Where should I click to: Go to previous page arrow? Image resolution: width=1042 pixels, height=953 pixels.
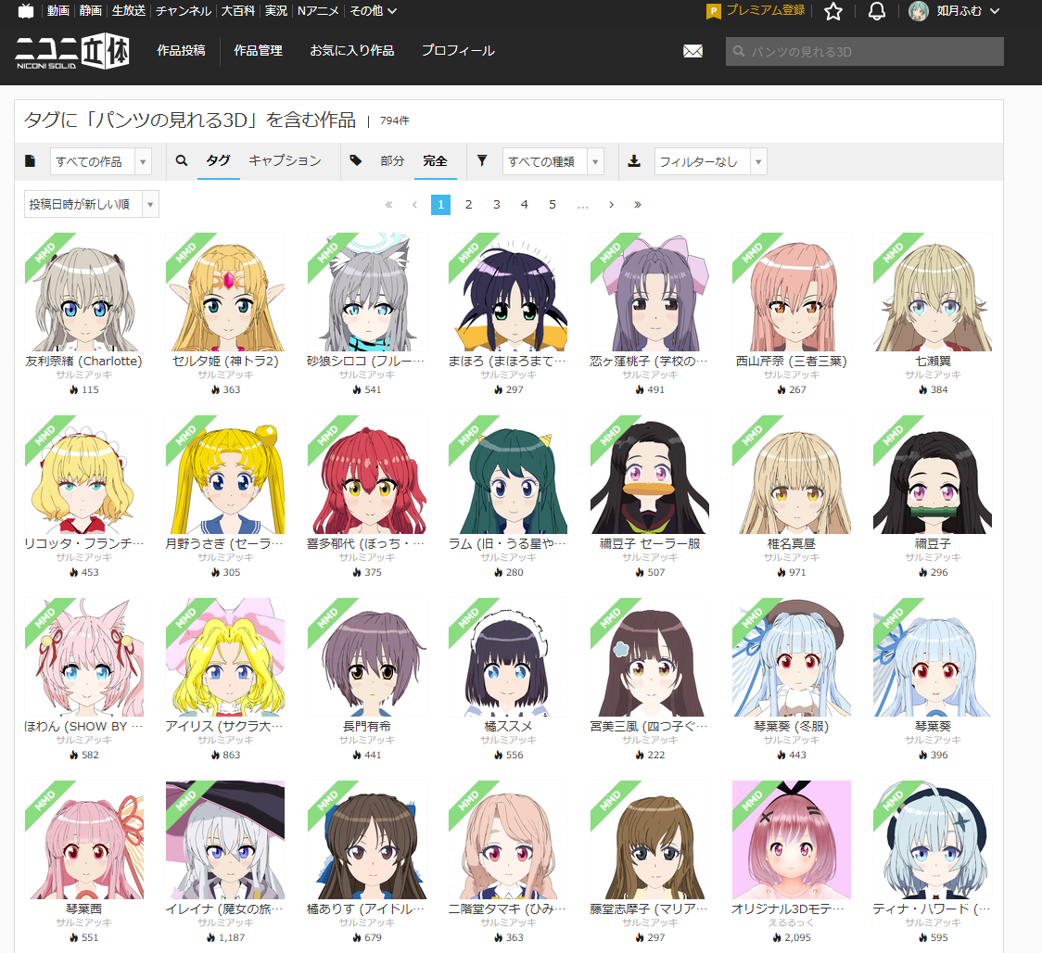pyautogui.click(x=414, y=205)
